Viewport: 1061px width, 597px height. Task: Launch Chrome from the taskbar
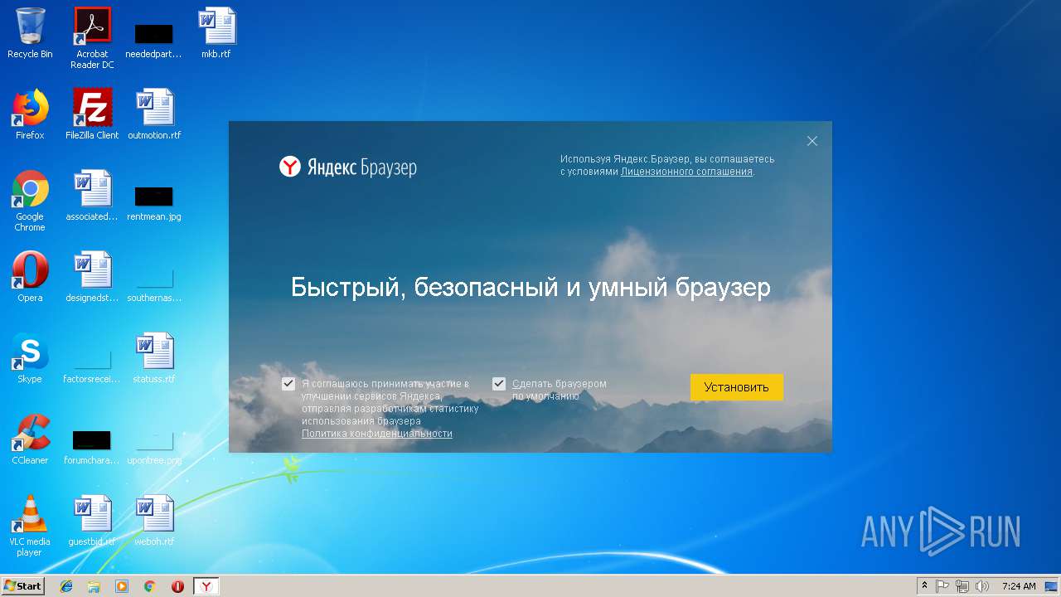click(150, 586)
